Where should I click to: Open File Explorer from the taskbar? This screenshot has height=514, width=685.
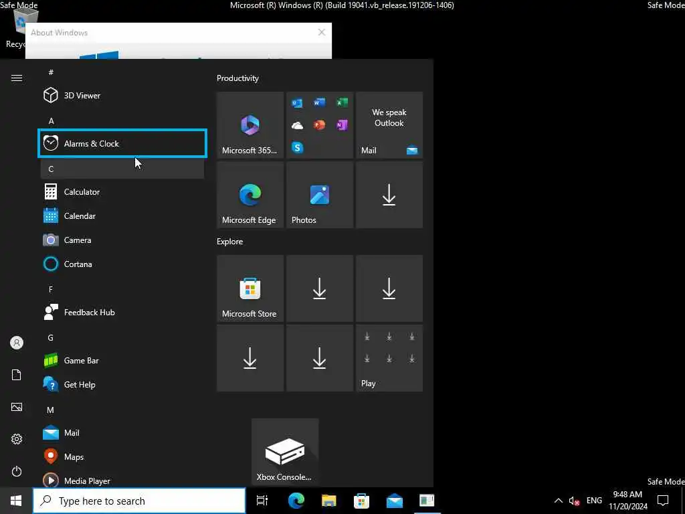coord(328,501)
